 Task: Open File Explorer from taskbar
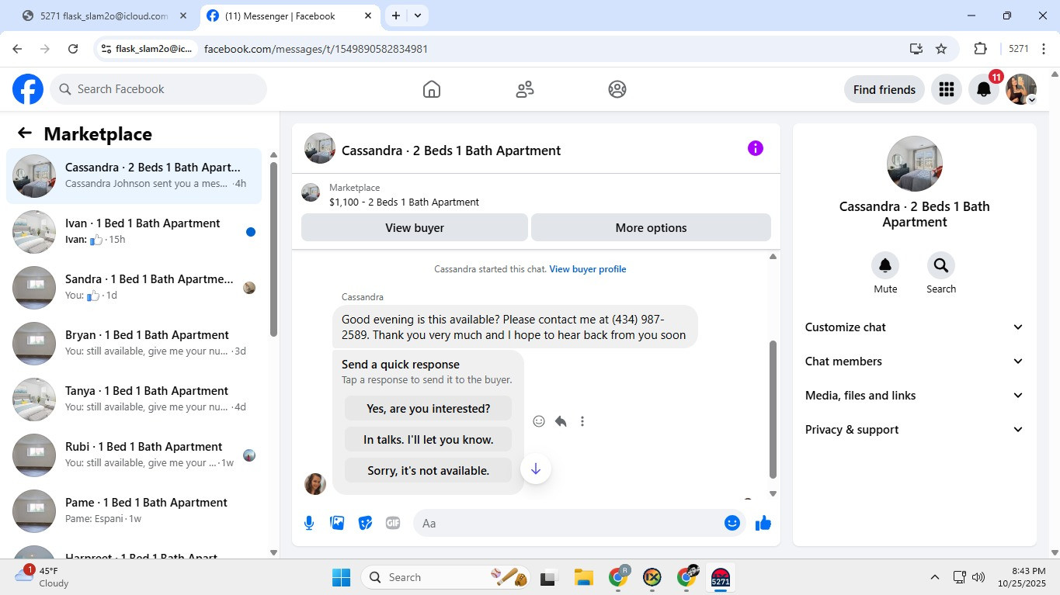pyautogui.click(x=583, y=577)
